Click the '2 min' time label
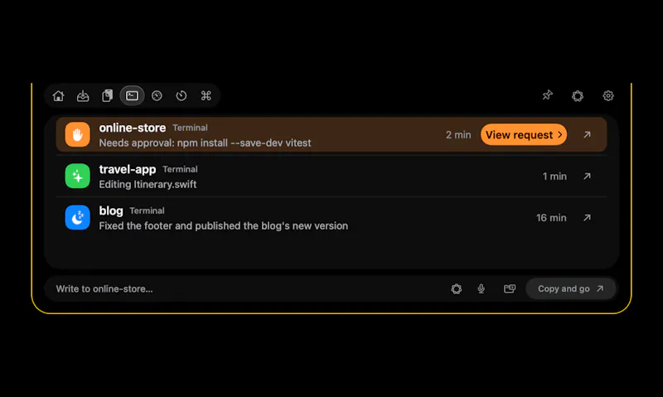The width and height of the screenshot is (663, 397). point(458,135)
